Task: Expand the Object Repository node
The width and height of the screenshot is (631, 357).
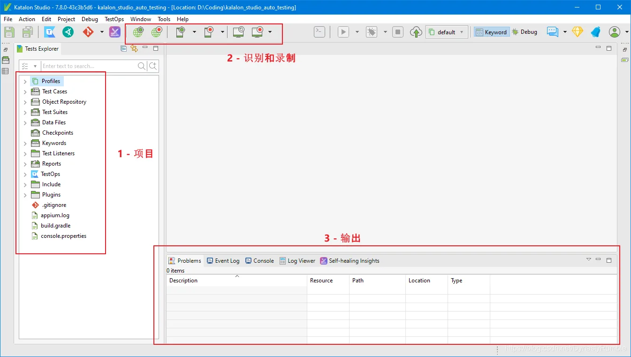Action: click(25, 102)
